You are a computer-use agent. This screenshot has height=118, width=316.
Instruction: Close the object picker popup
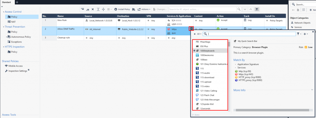click(x=313, y=32)
